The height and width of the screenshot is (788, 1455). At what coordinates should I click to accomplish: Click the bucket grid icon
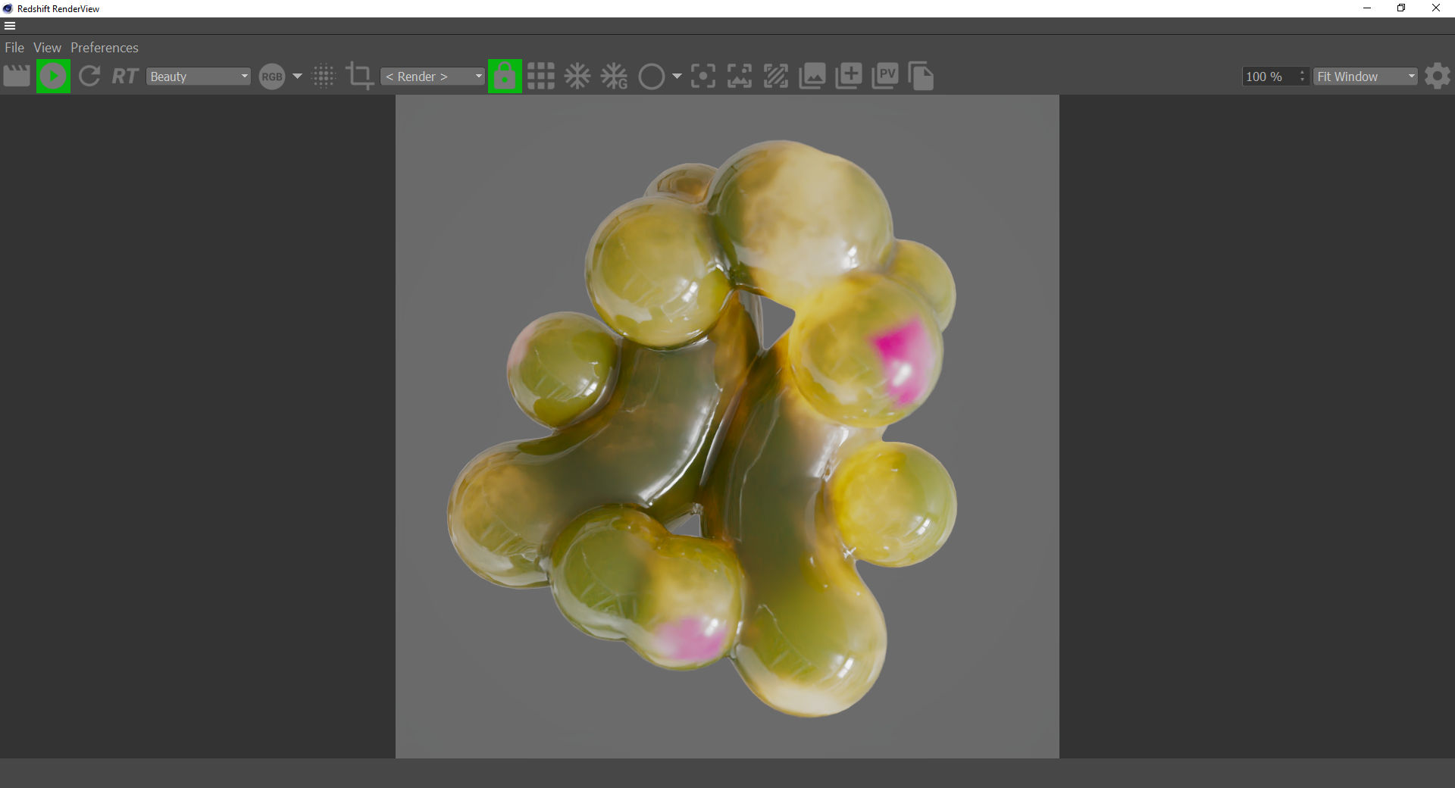coord(541,77)
